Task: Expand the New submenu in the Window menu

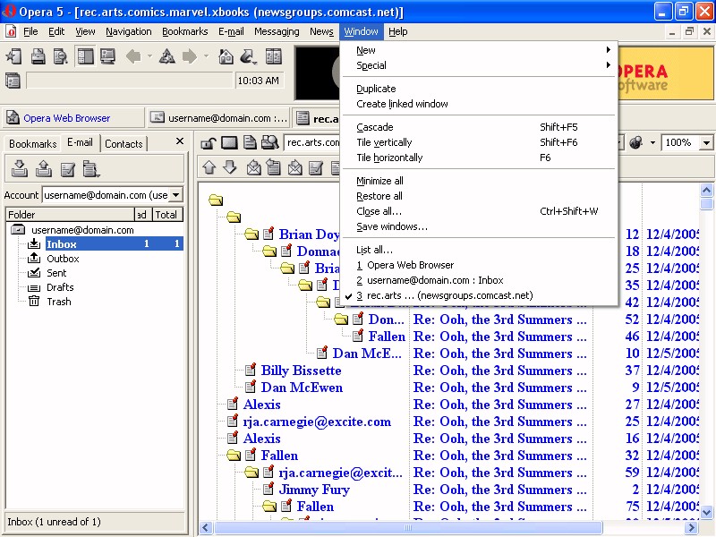Action: 480,50
